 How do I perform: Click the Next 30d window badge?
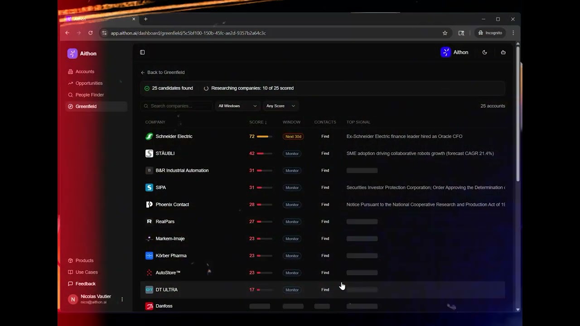pos(293,136)
